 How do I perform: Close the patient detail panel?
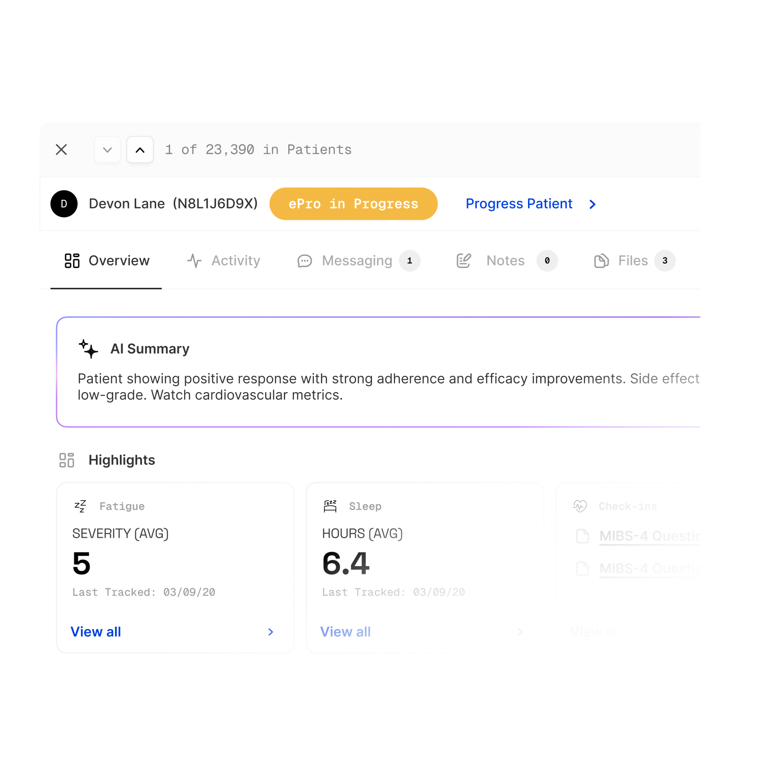(62, 150)
